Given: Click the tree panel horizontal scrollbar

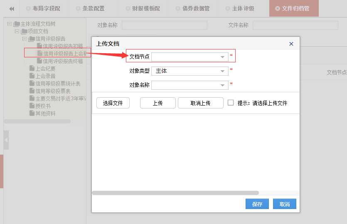Looking at the screenshot, I should click(x=37, y=121).
